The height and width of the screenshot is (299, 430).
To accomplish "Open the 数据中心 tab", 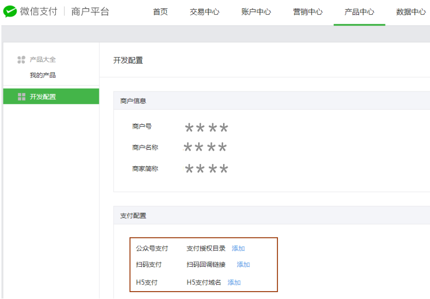I will pos(411,12).
